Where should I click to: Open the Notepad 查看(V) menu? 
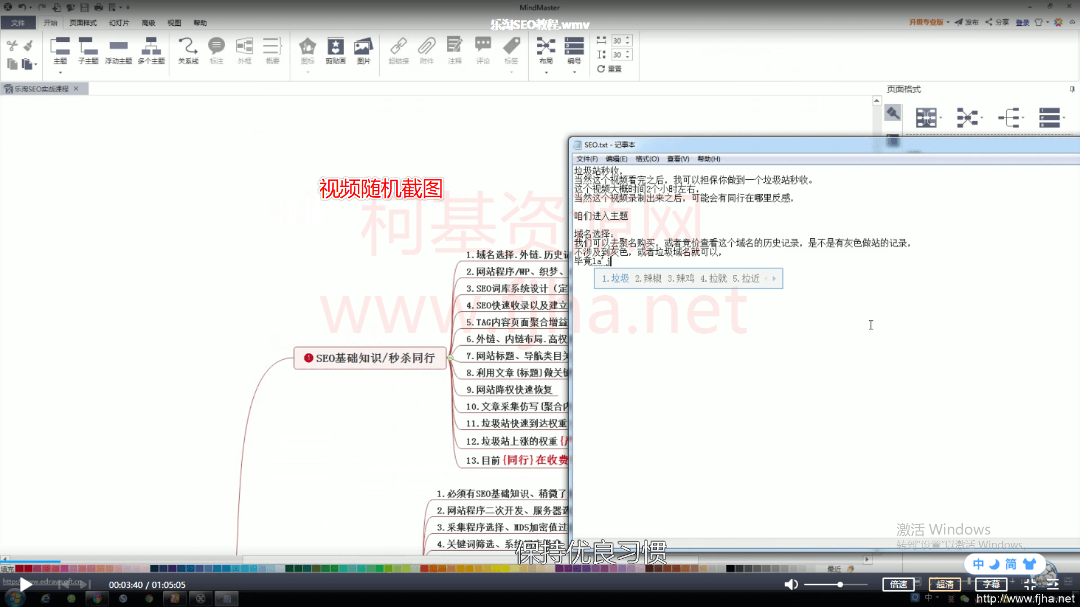click(x=678, y=159)
